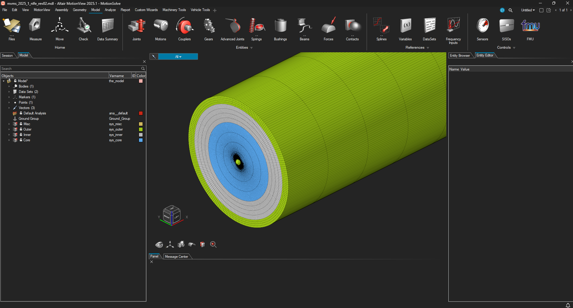Screen dimensions: 573x308
Task: Open the DataSets tool
Action: pyautogui.click(x=429, y=29)
